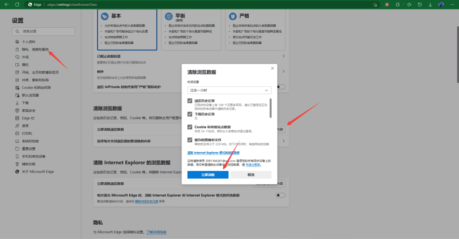Viewport: 459px width, 239px height.
Task: Click the dialog's checkbox list scrollbar
Action: coord(270,108)
